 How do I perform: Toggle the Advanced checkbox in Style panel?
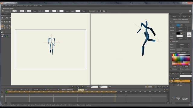171,69
